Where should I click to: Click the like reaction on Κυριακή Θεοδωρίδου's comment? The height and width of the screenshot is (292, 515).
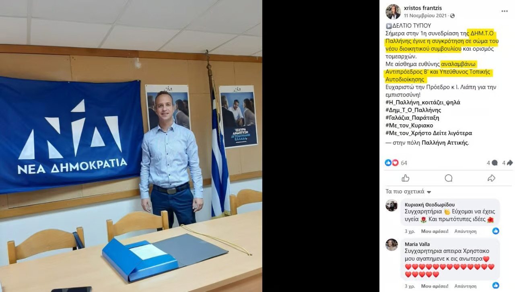point(496,231)
